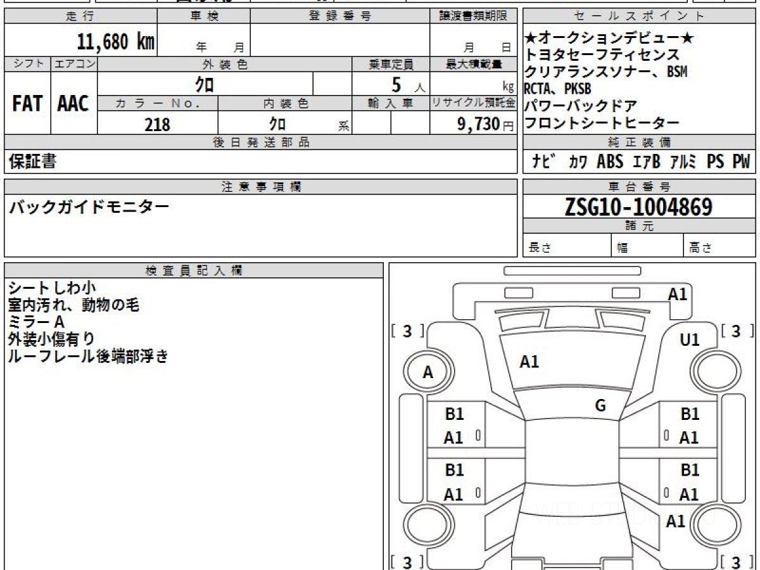760x570 pixels.
Task: Click the カワ equipment item
Action: [577, 162]
